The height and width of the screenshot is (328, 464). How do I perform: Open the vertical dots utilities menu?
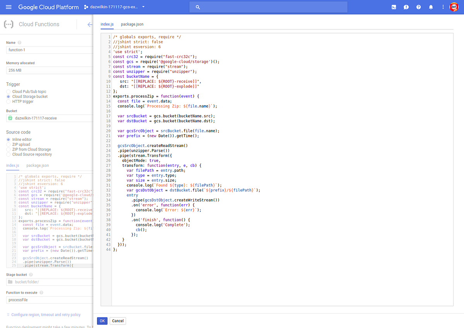tap(443, 7)
